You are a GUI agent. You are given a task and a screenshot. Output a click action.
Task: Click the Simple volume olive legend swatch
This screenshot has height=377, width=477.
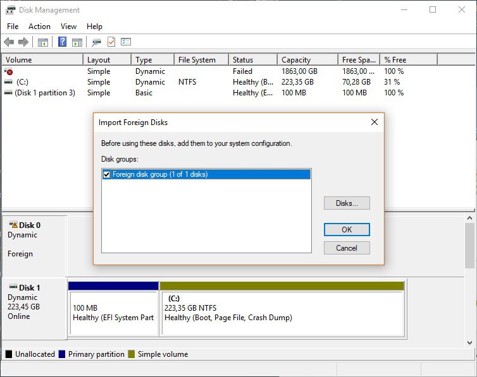tap(131, 354)
